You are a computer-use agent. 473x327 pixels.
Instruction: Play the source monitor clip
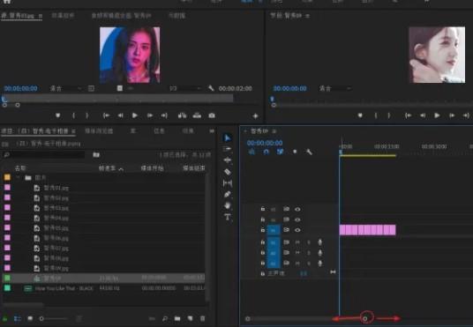click(x=135, y=115)
